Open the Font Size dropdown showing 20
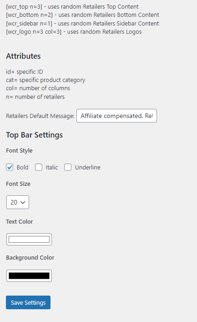This screenshot has width=197, height=322. pos(18,202)
